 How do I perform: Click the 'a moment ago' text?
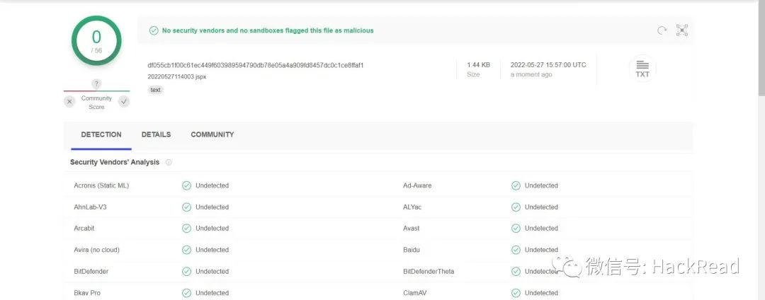click(x=531, y=75)
